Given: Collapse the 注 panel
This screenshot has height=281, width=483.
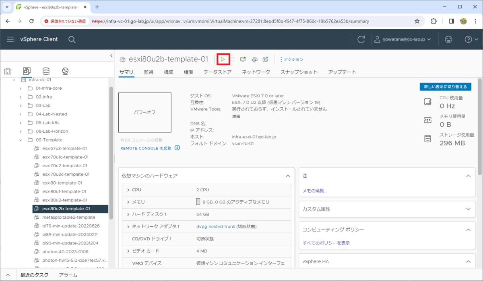Looking at the screenshot, I should [x=468, y=176].
